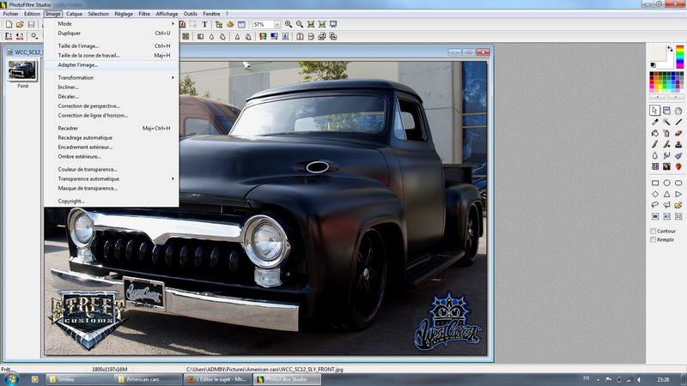Click the Save floppy disk icon
687x386 pixels.
[x=31, y=25]
